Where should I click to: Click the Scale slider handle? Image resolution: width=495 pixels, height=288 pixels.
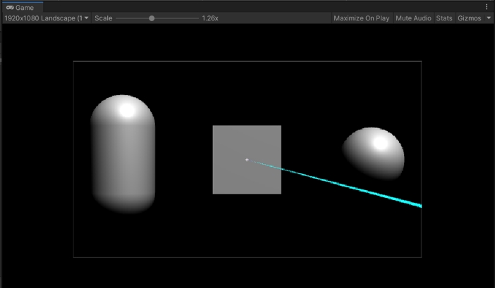[x=152, y=18]
